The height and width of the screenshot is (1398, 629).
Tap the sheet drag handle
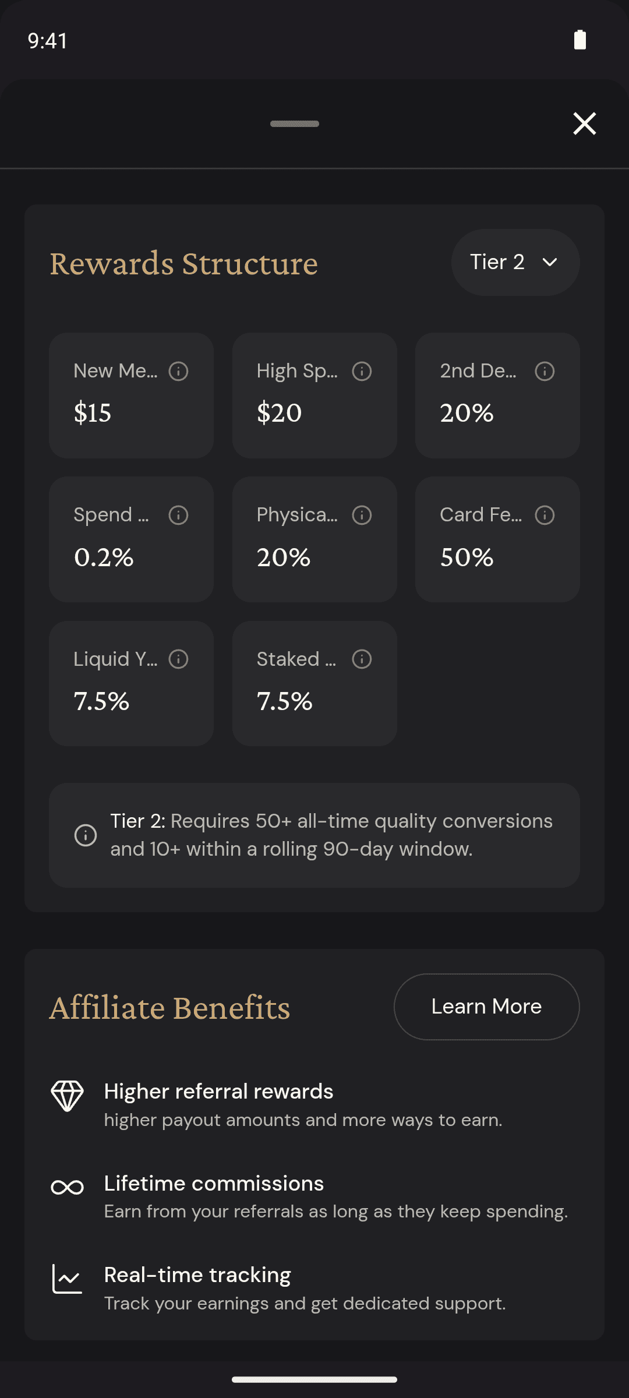point(295,123)
